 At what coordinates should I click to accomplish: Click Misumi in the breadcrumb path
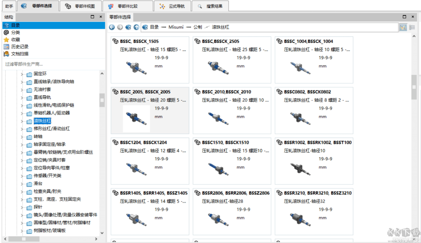point(176,27)
